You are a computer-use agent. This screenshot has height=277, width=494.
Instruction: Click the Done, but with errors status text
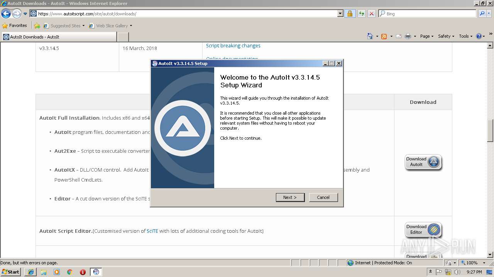pos(29,263)
